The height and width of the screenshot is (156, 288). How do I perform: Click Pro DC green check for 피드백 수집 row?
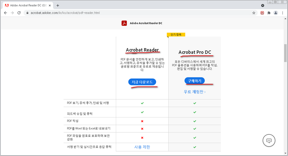pyautogui.click(x=195, y=112)
